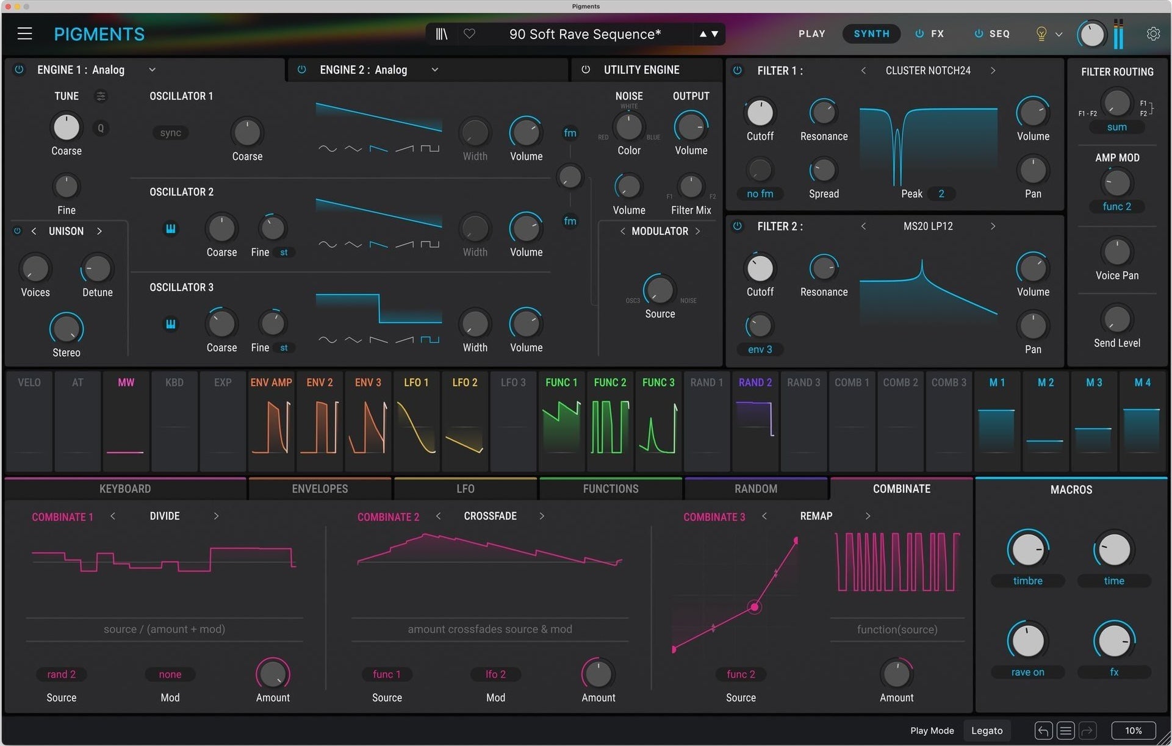Image resolution: width=1172 pixels, height=746 pixels.
Task: Switch to the ENVELOPES tab
Action: click(320, 489)
